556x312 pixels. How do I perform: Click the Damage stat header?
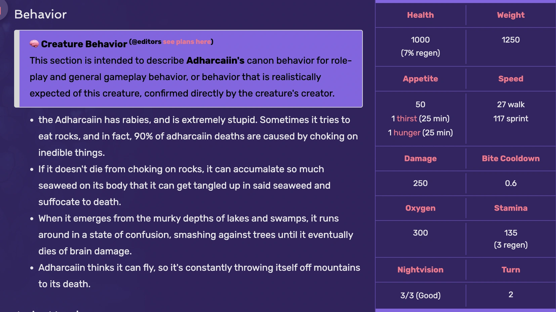pos(420,159)
